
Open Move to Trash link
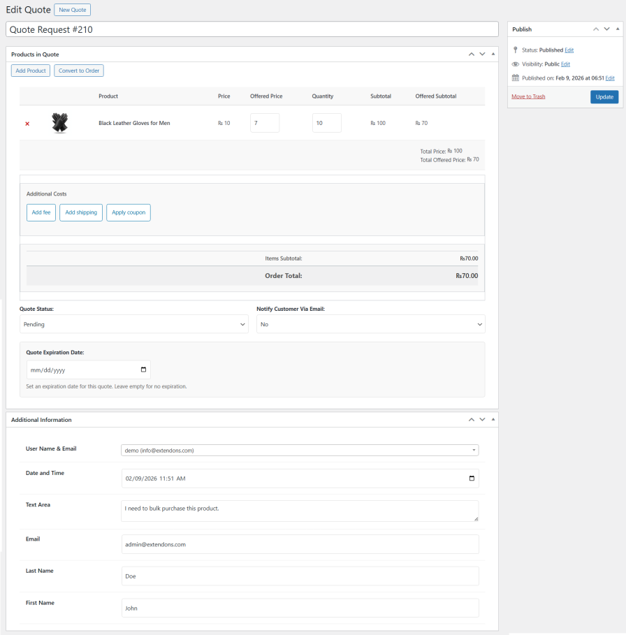(529, 96)
